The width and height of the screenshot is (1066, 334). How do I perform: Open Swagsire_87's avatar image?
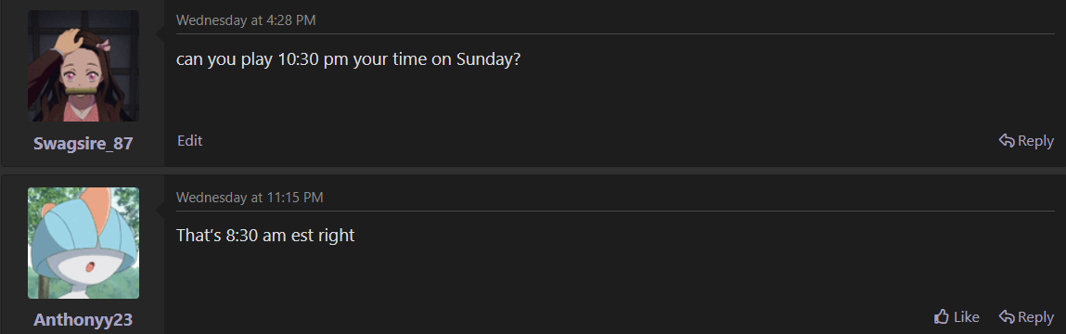pos(83,66)
